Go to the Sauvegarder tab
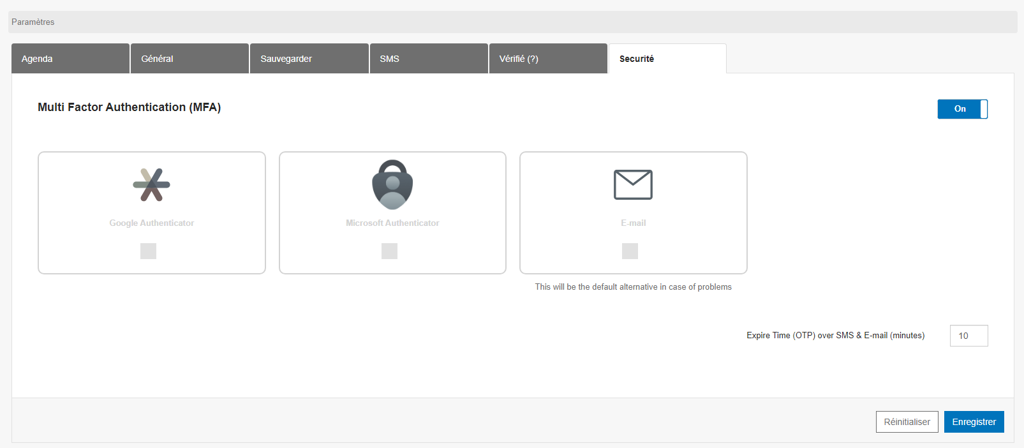Image resolution: width=1024 pixels, height=448 pixels. tap(309, 59)
